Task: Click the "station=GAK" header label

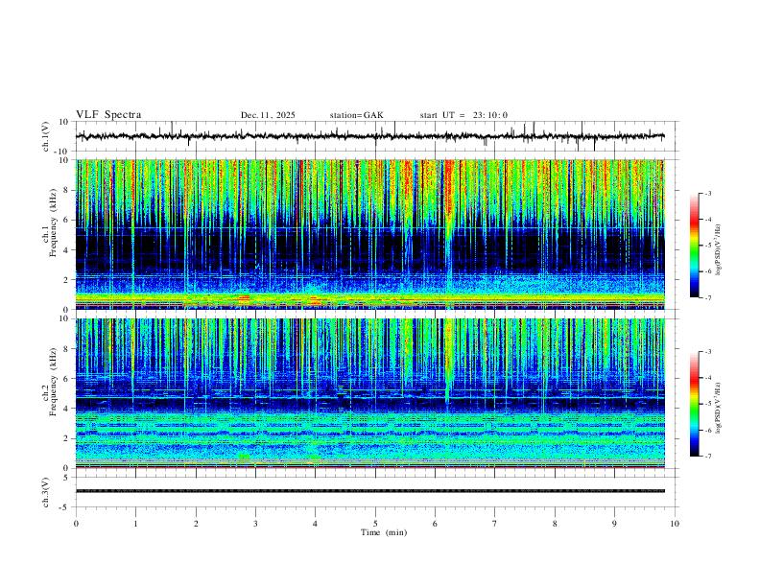Action: 356,115
